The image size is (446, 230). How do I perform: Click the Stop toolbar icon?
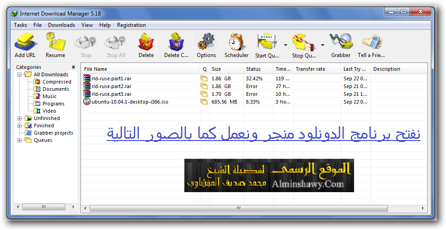pyautogui.click(x=86, y=42)
